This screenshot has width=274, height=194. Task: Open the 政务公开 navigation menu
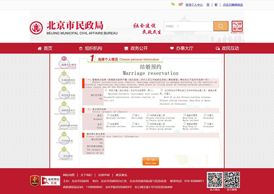pyautogui.click(x=136, y=48)
